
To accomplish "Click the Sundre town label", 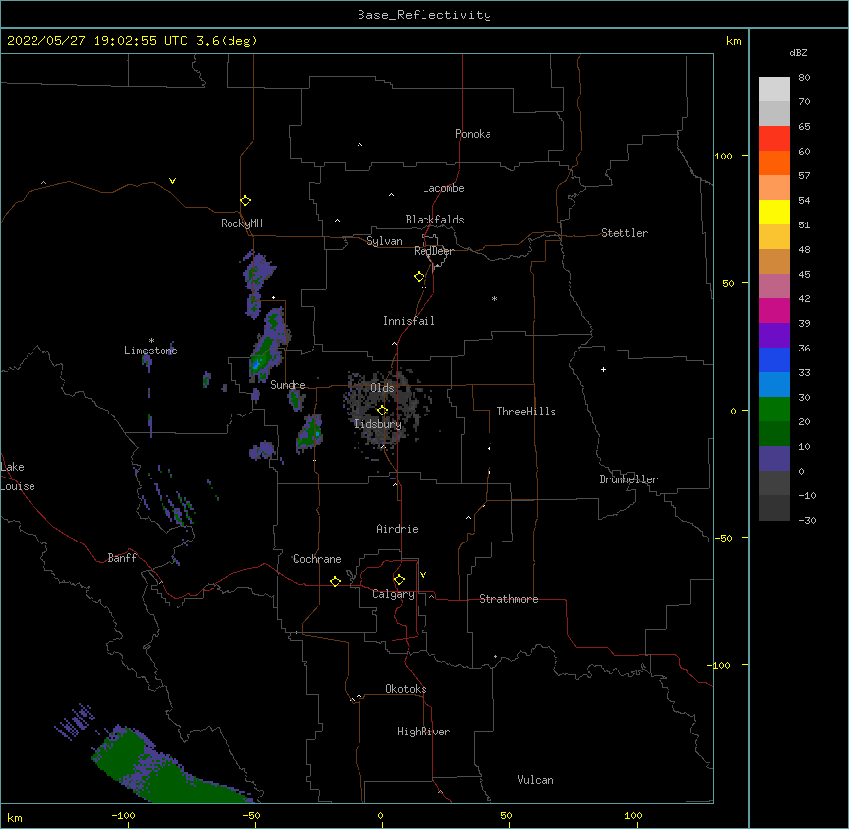I will pyautogui.click(x=288, y=385).
